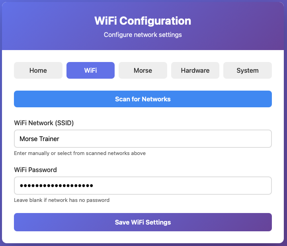Open the Morse tab
The height and width of the screenshot is (246, 287).
pyautogui.click(x=143, y=70)
